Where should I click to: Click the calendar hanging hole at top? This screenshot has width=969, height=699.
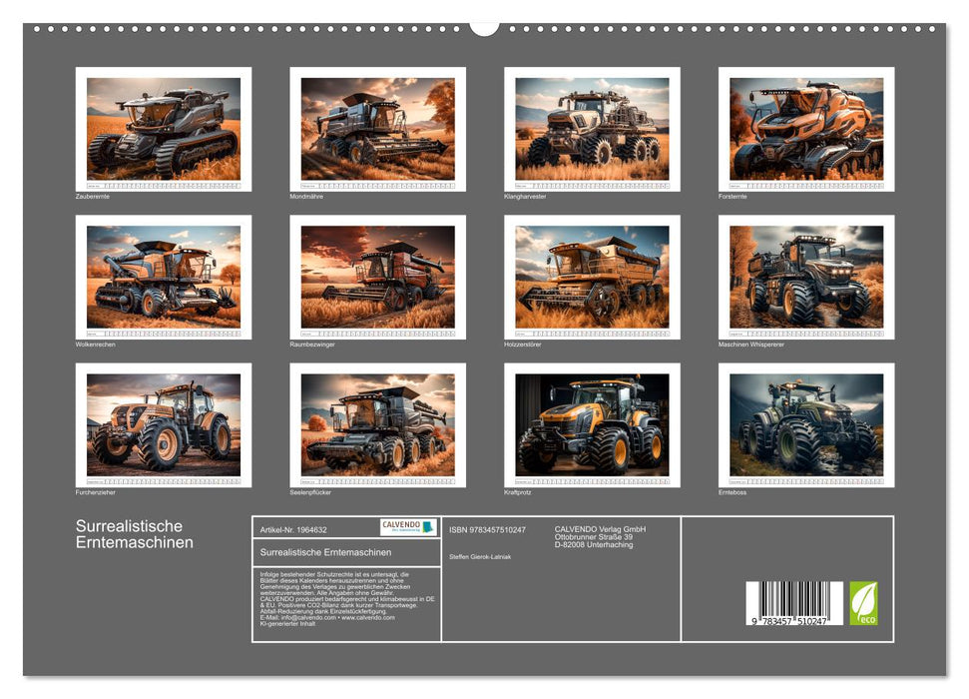pyautogui.click(x=484, y=27)
